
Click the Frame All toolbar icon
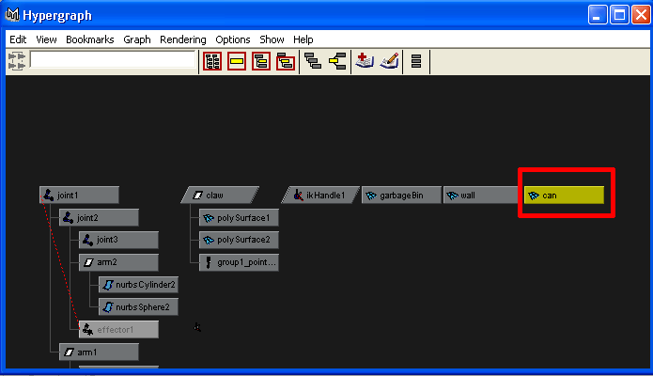point(212,61)
